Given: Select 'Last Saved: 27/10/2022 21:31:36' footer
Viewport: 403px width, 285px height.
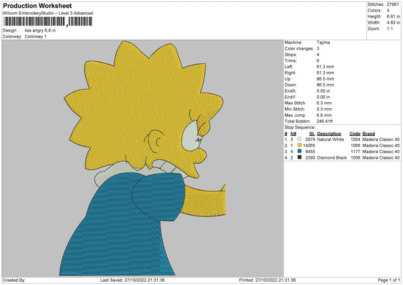Looking at the screenshot, I should (x=132, y=280).
